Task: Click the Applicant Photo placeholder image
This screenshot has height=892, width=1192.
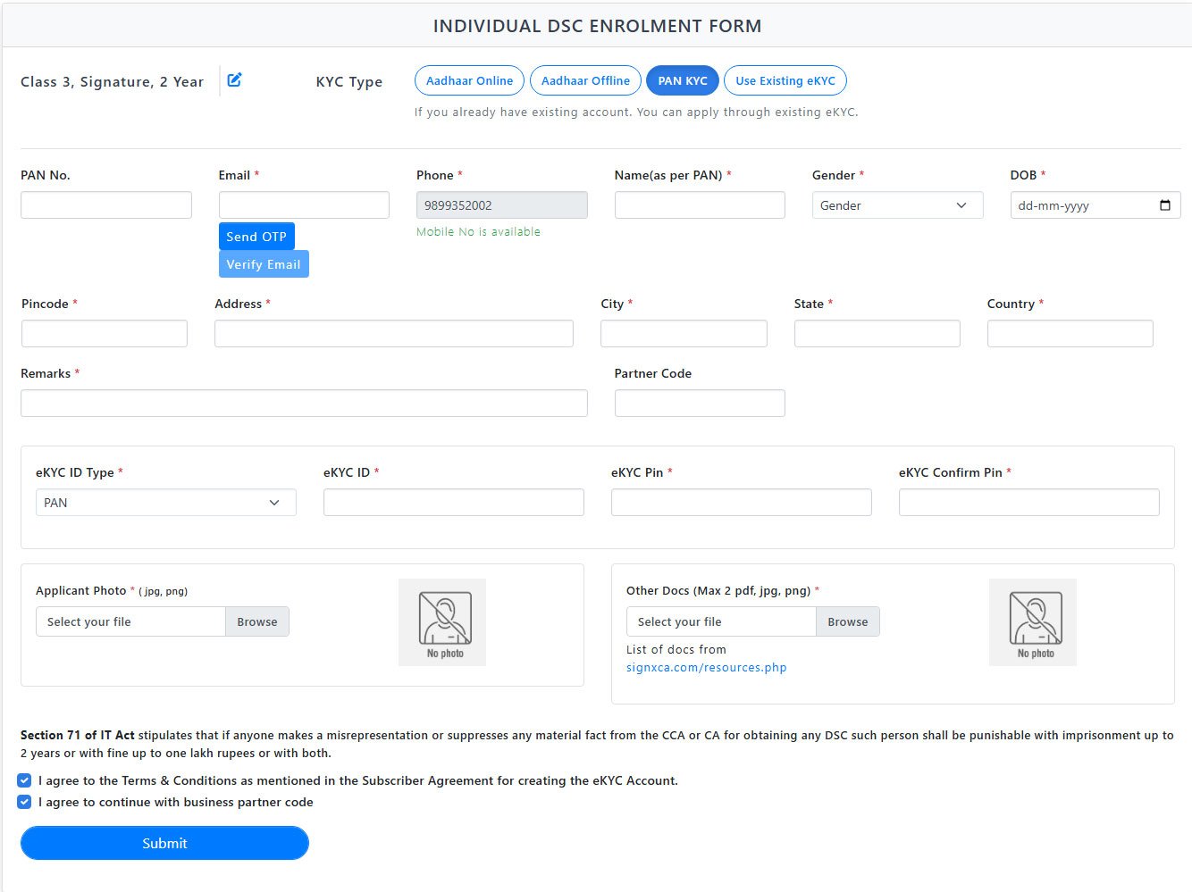Action: pyautogui.click(x=442, y=622)
